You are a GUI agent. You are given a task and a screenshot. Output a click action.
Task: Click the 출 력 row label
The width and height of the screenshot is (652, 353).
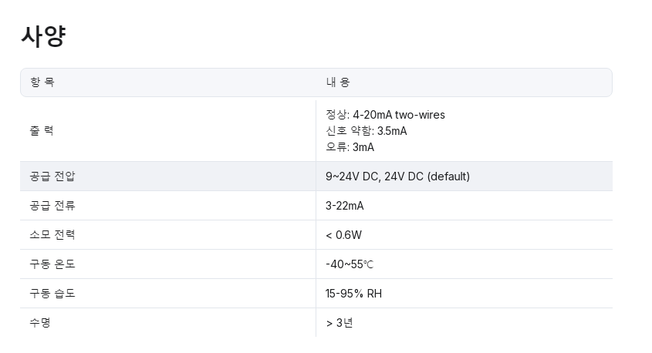pyautogui.click(x=42, y=131)
